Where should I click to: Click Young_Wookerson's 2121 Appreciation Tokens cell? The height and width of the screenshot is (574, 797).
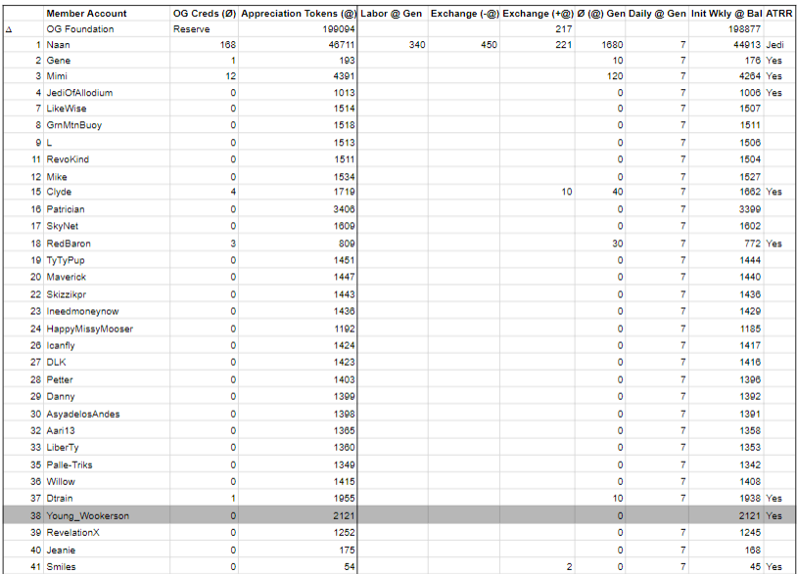(x=344, y=515)
